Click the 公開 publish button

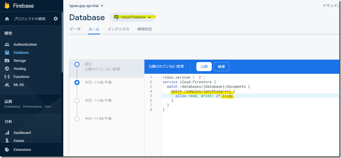pyautogui.click(x=204, y=66)
